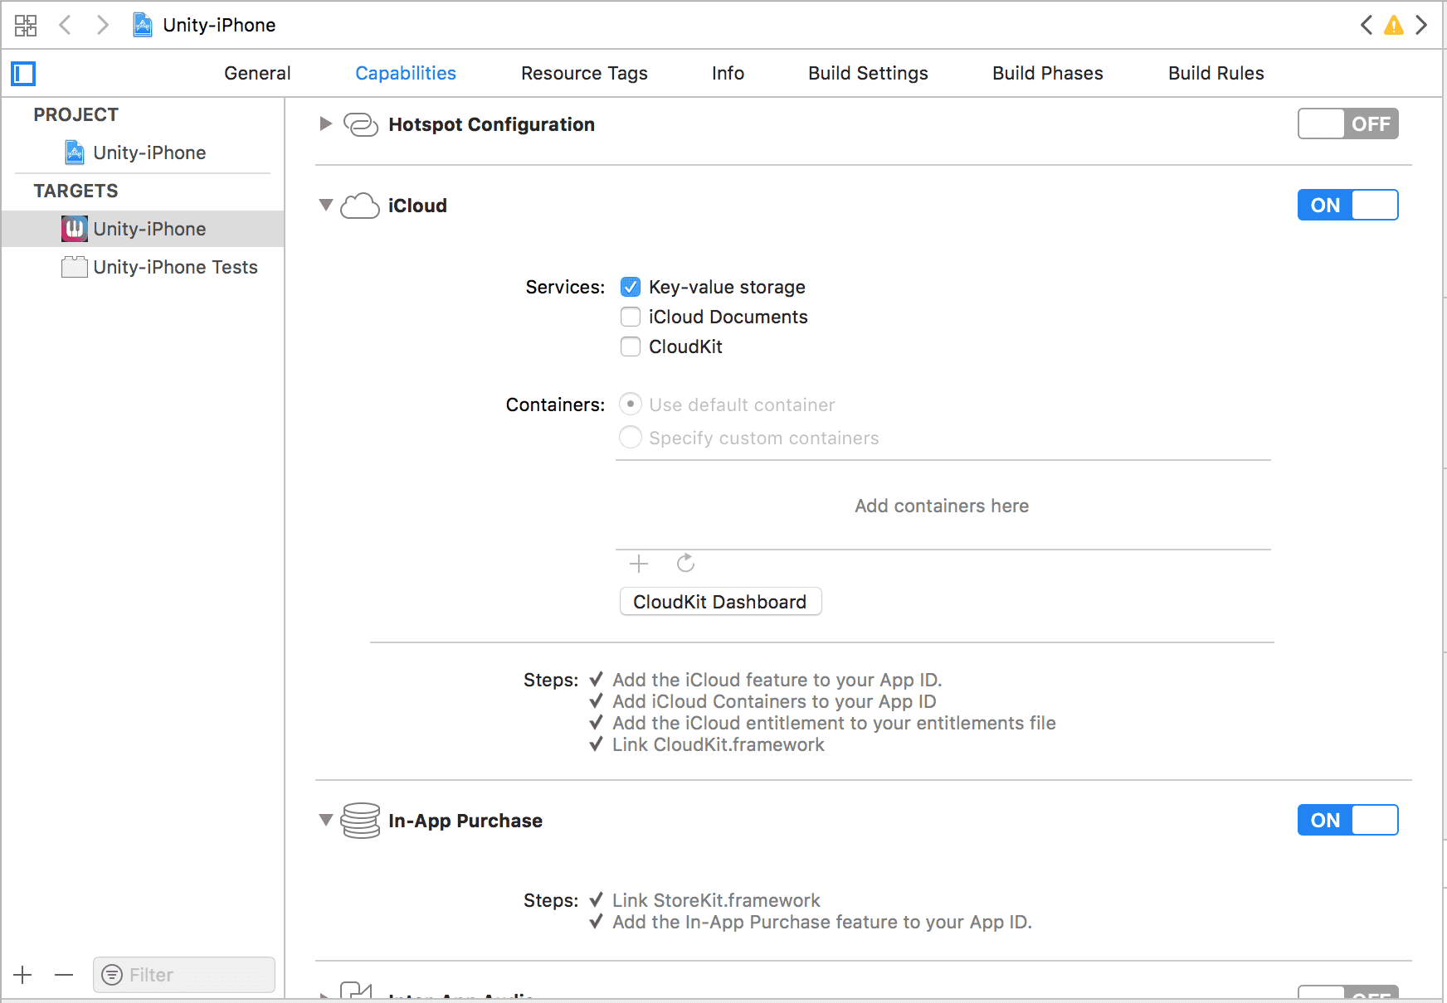Open the Build Phases tab
This screenshot has width=1447, height=1003.
pyautogui.click(x=1048, y=73)
